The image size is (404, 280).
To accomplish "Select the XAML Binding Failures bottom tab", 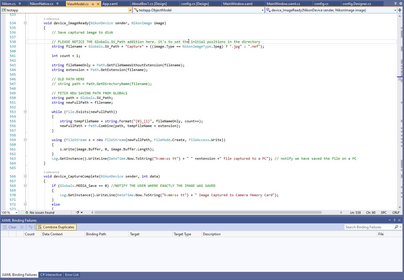I will [x=19, y=275].
